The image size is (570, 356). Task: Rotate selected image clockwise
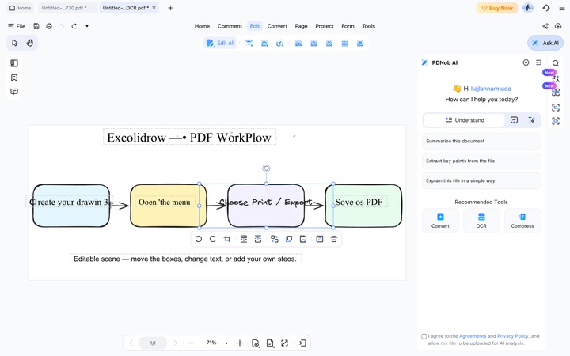click(213, 239)
